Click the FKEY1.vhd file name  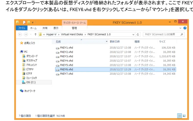66,48
